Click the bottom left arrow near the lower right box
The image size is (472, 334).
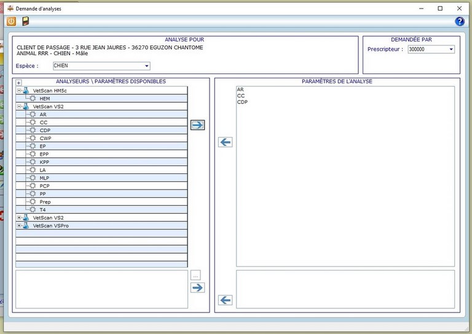(226, 300)
